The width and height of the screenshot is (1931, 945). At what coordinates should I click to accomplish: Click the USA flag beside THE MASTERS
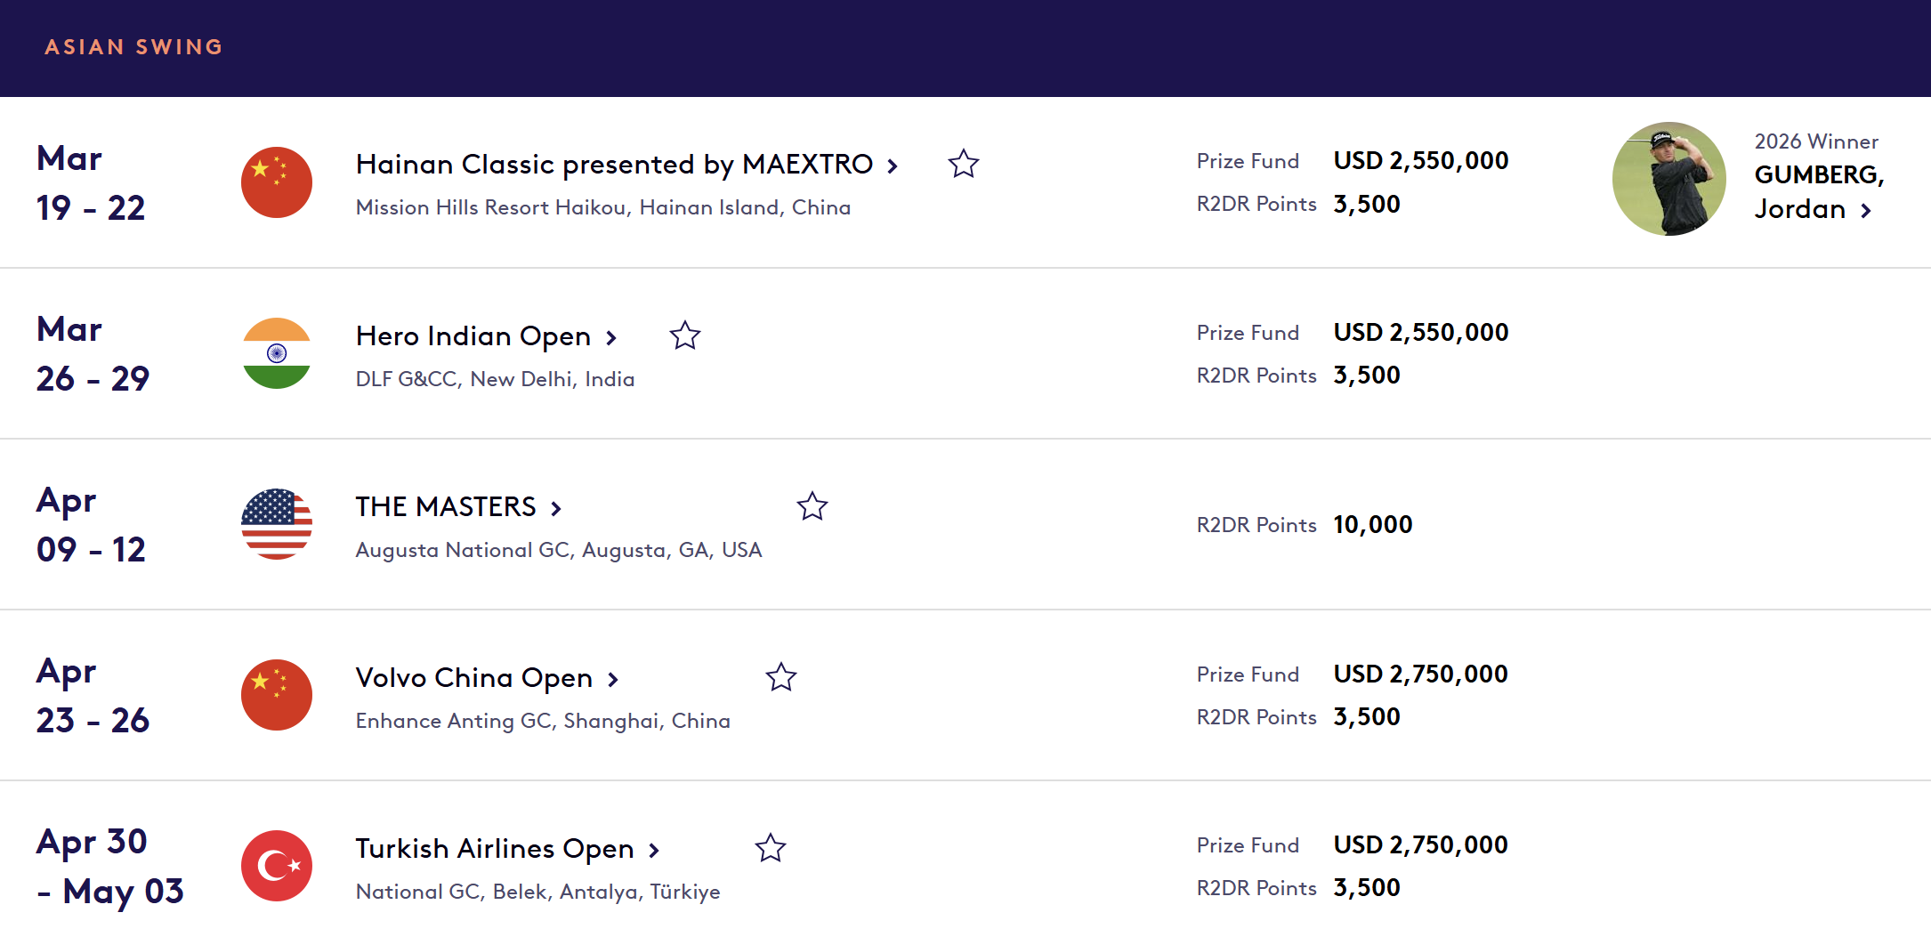click(277, 524)
